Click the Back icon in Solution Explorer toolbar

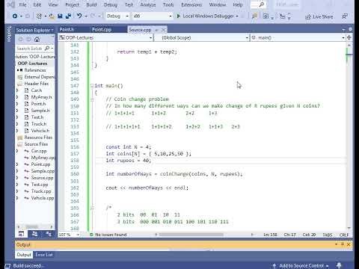(x=21, y=40)
